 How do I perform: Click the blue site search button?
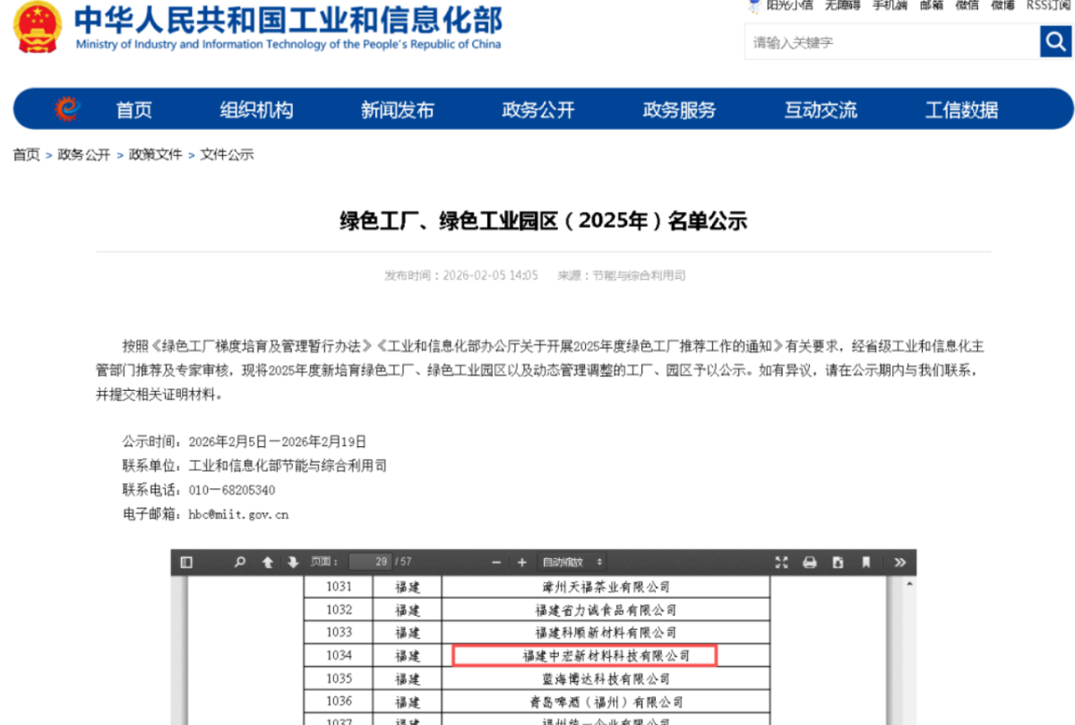click(1054, 41)
